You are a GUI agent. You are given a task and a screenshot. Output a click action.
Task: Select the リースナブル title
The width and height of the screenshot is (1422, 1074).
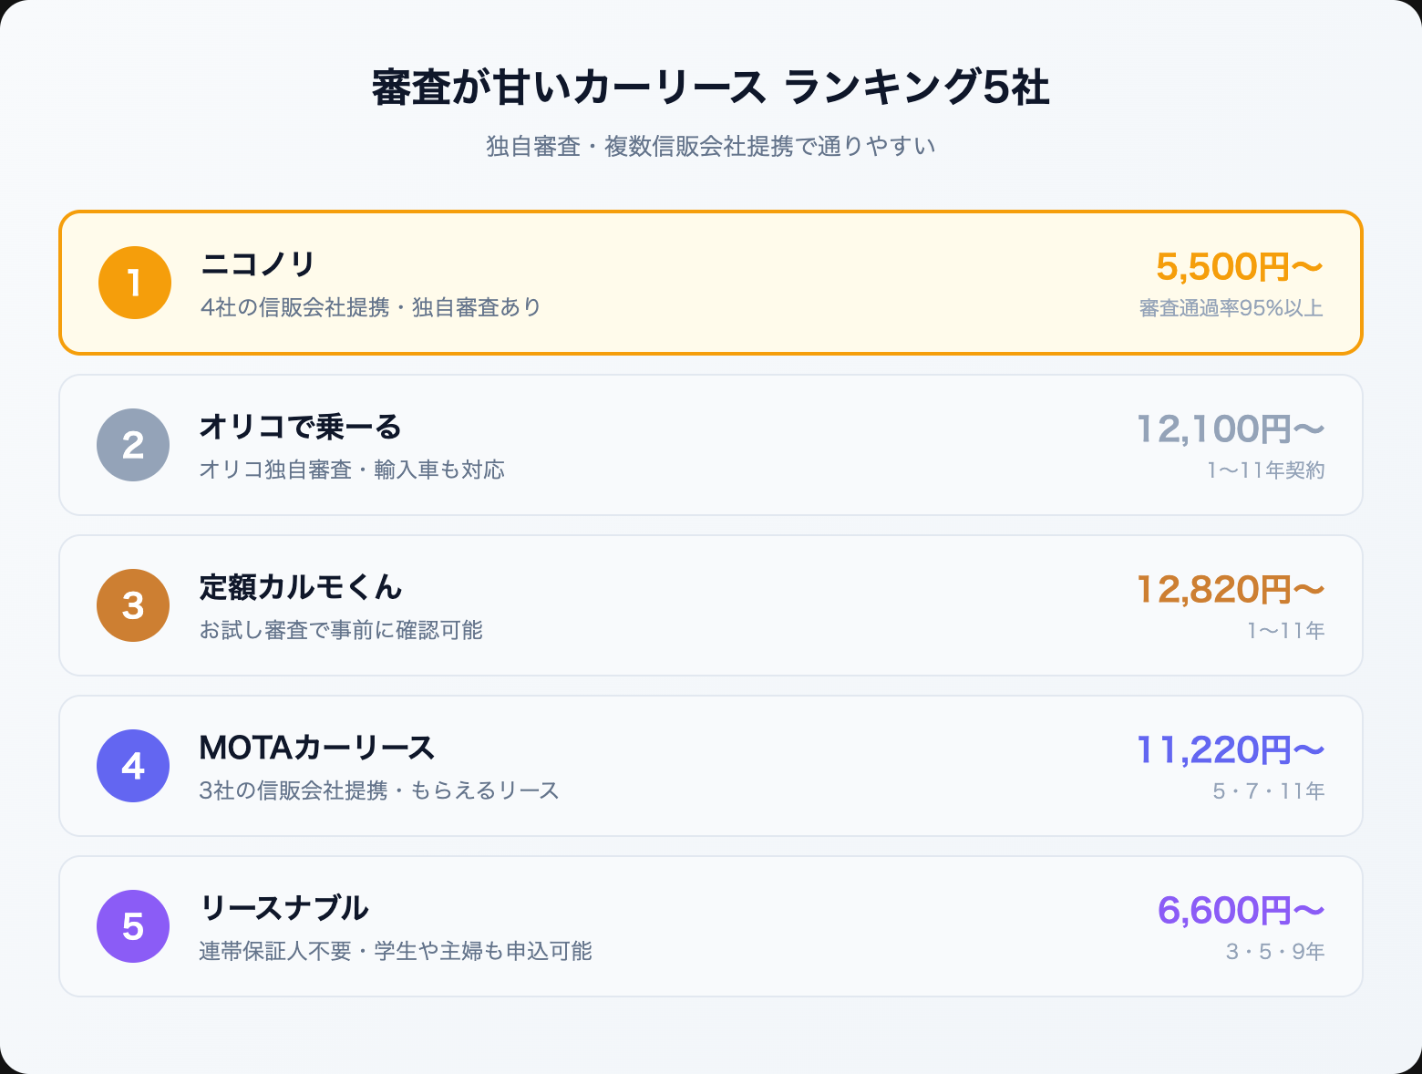283,908
